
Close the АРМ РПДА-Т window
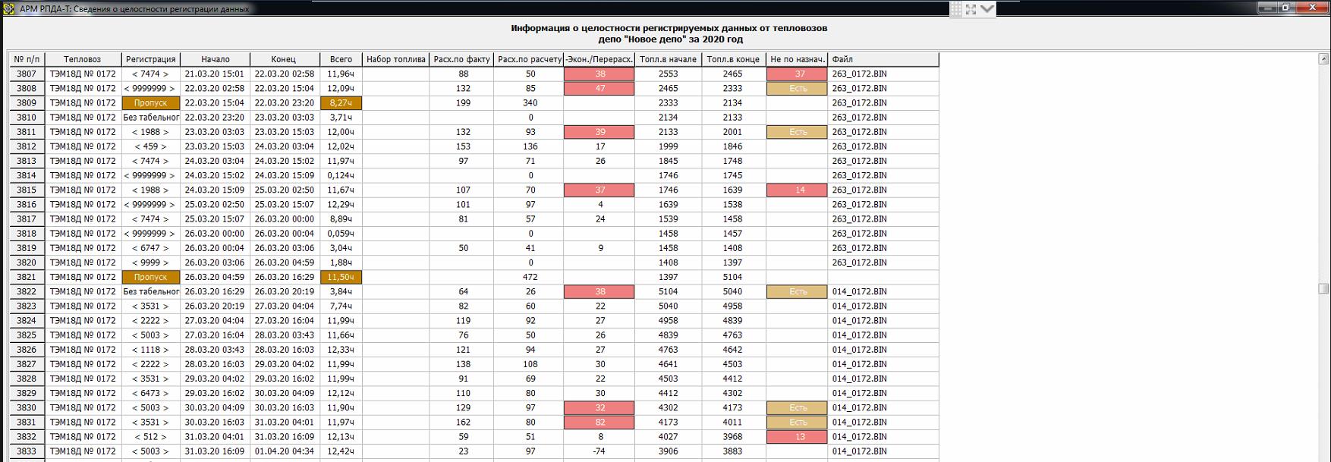pos(1311,8)
